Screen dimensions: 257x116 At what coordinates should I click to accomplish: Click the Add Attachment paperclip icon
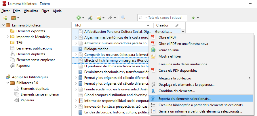click(110, 18)
